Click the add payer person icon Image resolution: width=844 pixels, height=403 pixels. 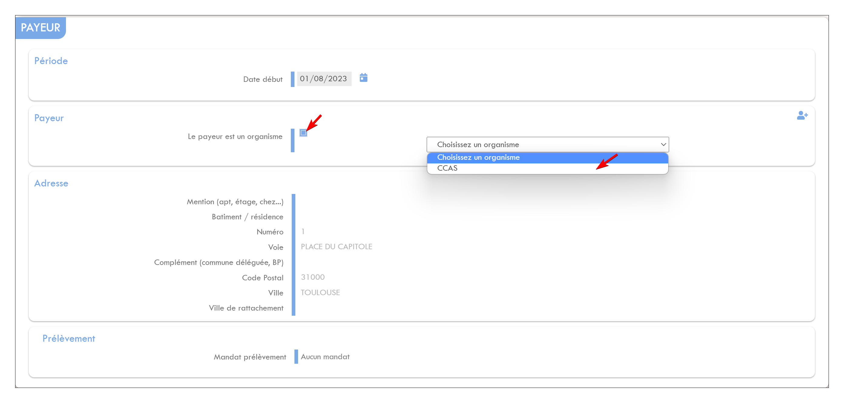(x=802, y=115)
